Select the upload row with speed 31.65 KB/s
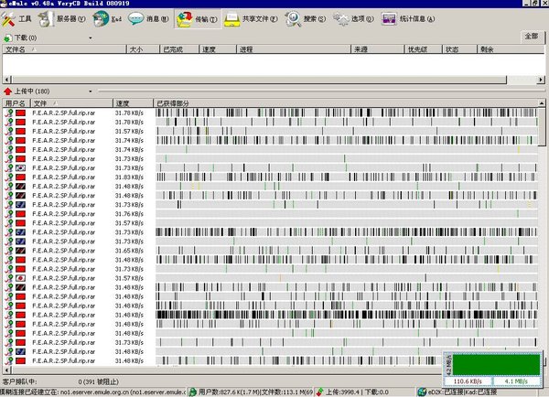The image size is (549, 397). click(x=271, y=251)
